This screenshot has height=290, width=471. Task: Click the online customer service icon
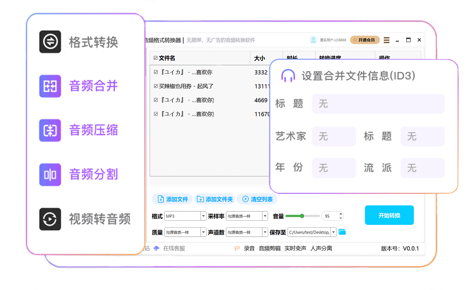(157, 248)
